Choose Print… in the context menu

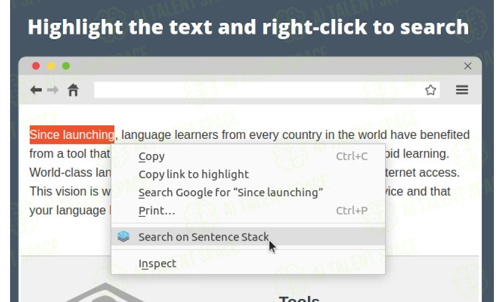248,211
